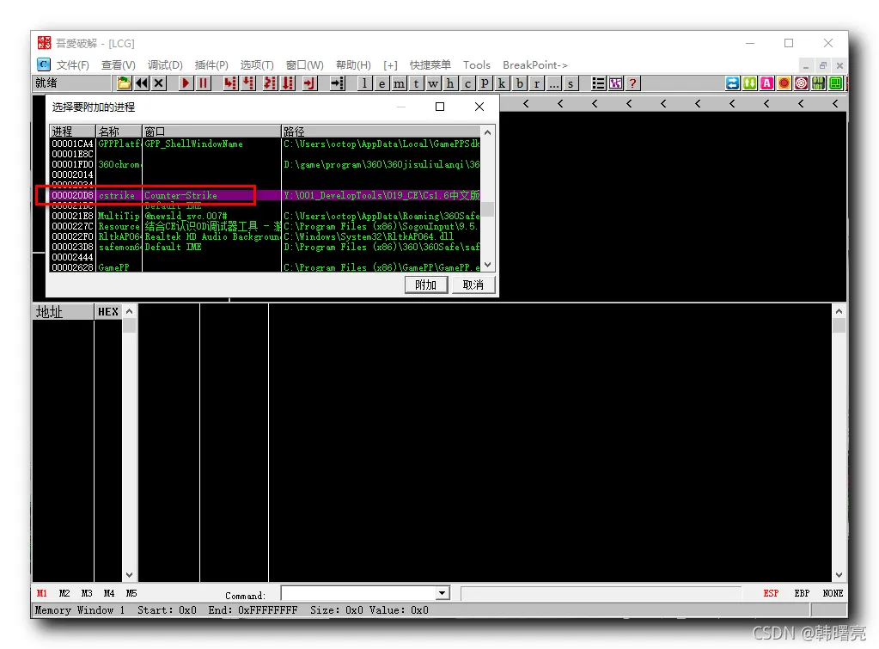Select the RltkAPO64 Realtek HD Audio row
This screenshot has height=649, width=879.
266,236
